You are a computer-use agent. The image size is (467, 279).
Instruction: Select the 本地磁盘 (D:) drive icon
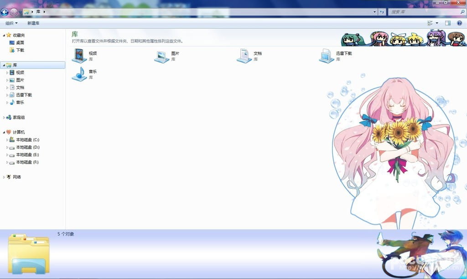coord(12,147)
